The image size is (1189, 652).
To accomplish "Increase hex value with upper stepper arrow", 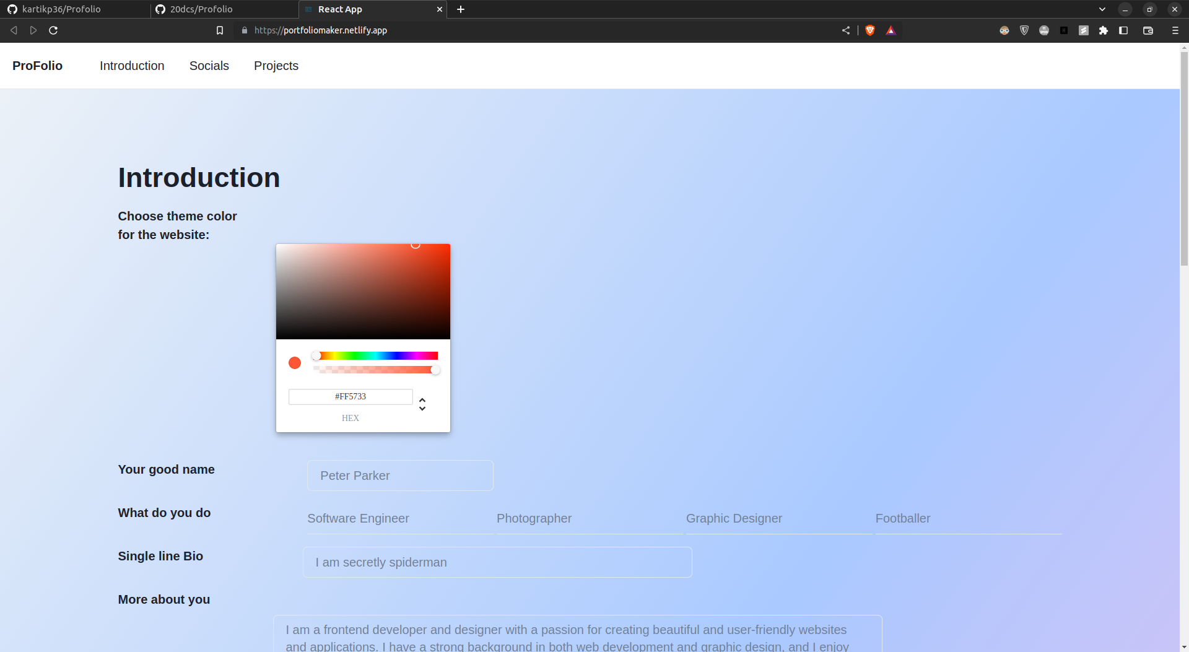I will click(x=422, y=401).
